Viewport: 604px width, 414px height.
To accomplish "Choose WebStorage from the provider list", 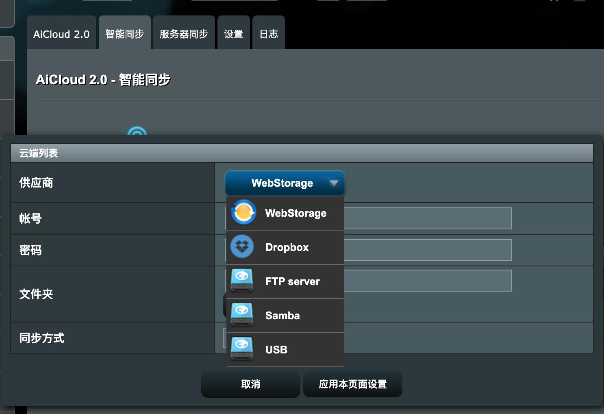I will (x=285, y=213).
